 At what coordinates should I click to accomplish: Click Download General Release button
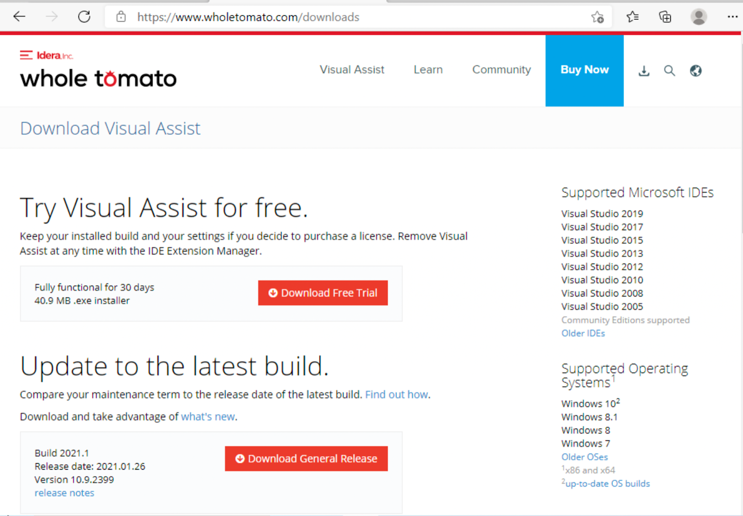coord(306,458)
